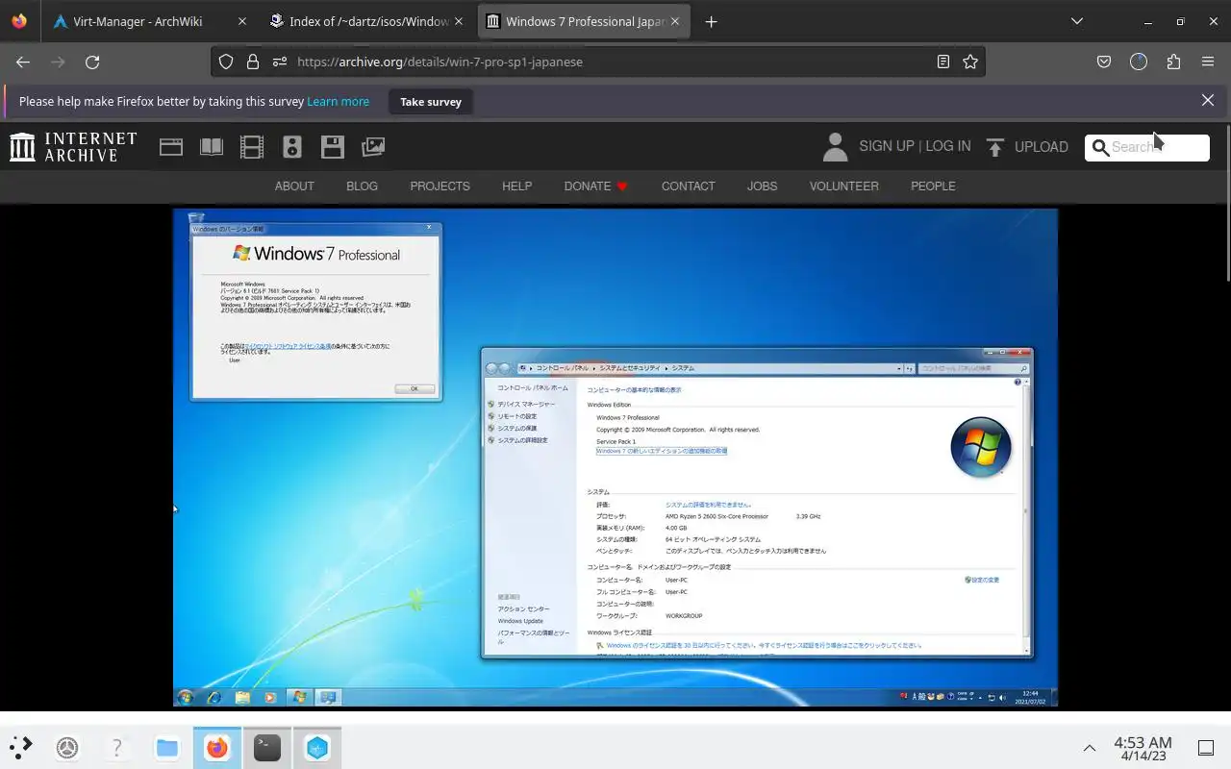Open the HELP menu item

point(516,186)
